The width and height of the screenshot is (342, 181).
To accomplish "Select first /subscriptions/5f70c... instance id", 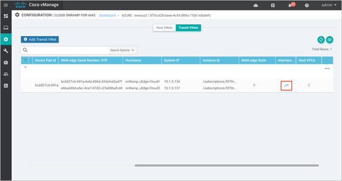I will [220, 81].
